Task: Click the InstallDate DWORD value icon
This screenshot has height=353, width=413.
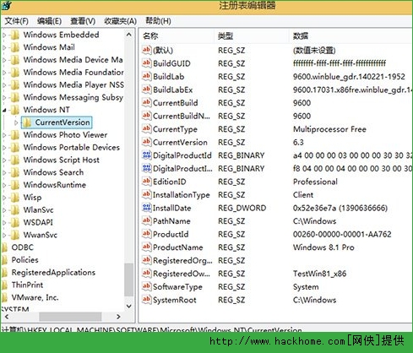Action: tap(147, 208)
